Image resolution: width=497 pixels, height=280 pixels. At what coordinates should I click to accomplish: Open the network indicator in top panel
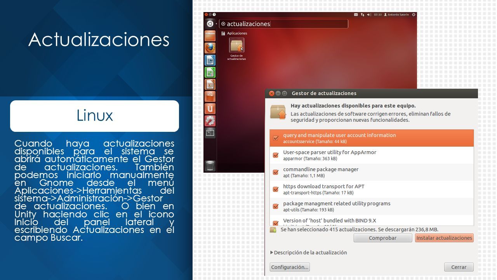(363, 15)
